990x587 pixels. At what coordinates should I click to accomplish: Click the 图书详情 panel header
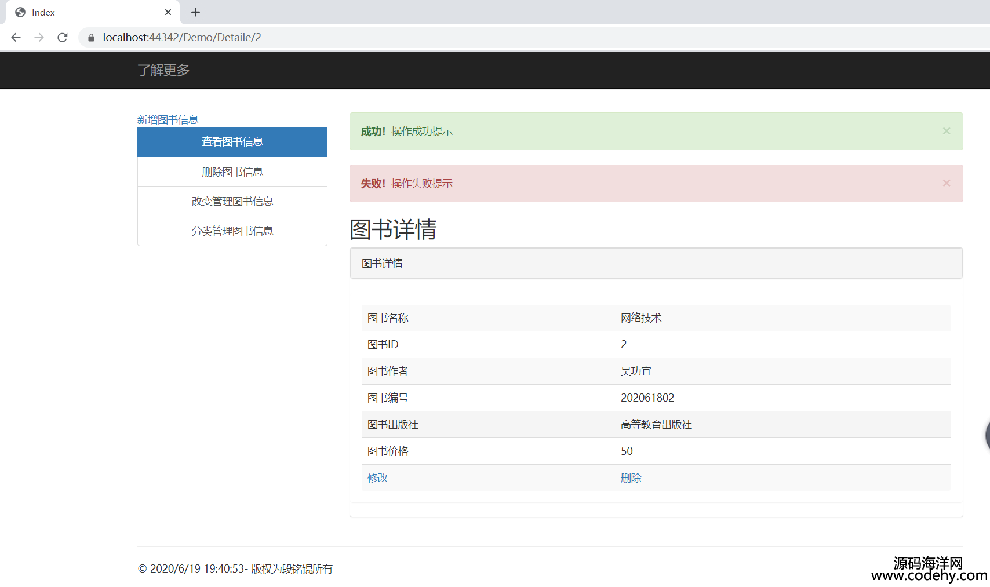coord(656,264)
